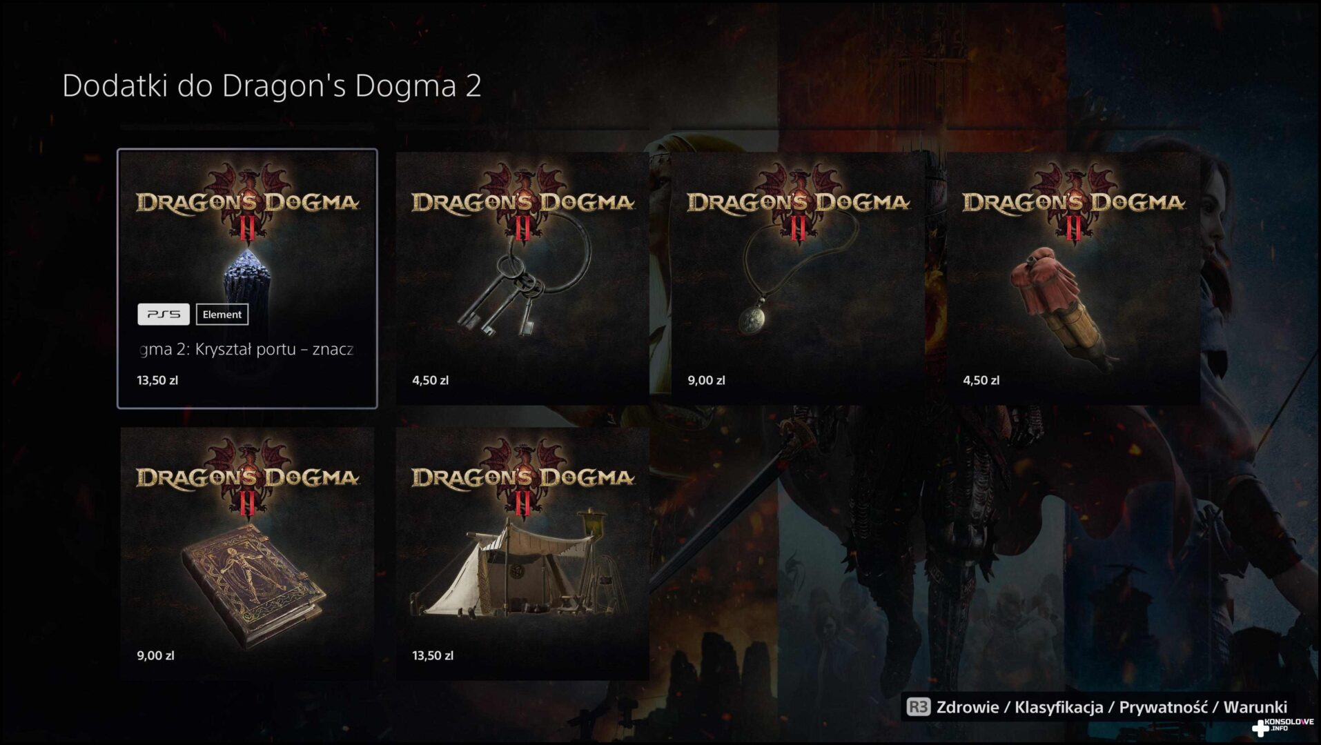Click the Konsolowe.info watermark logo
This screenshot has height=745, width=1321.
point(1283,726)
